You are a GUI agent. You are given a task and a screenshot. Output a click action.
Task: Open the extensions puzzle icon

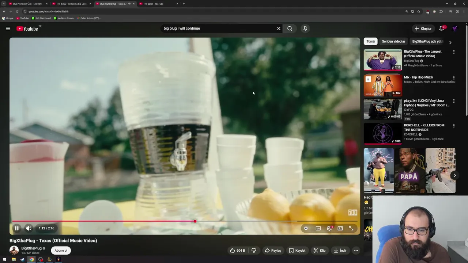click(441, 11)
